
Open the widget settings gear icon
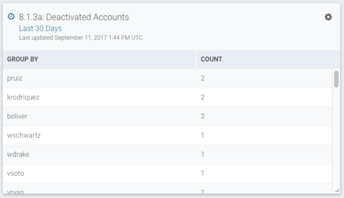pyautogui.click(x=328, y=17)
